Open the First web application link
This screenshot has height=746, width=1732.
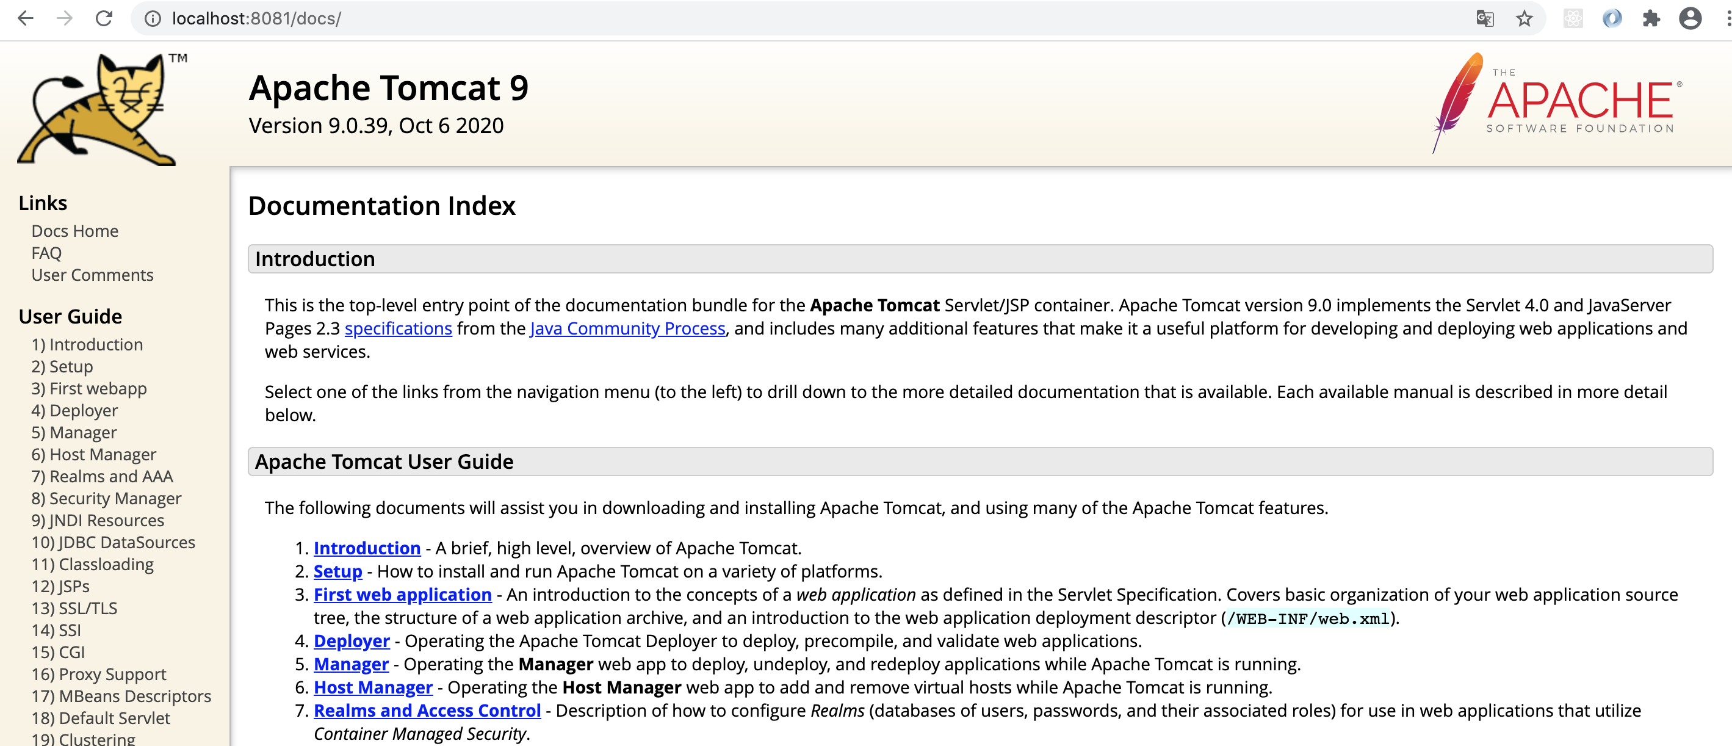click(x=402, y=595)
